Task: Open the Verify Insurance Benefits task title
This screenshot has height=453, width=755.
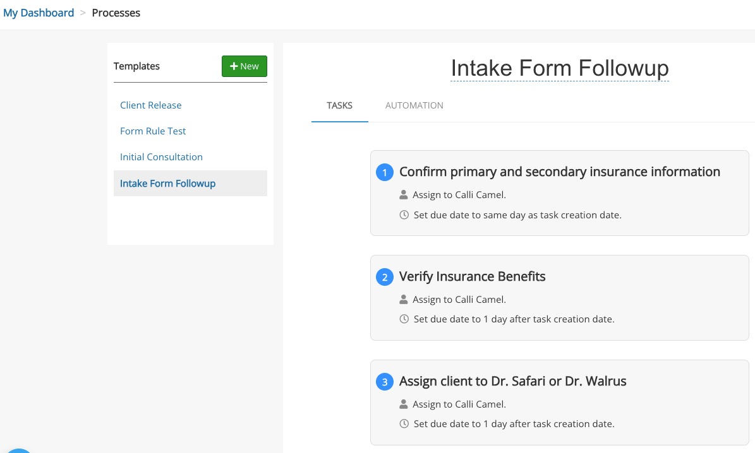Action: [472, 276]
